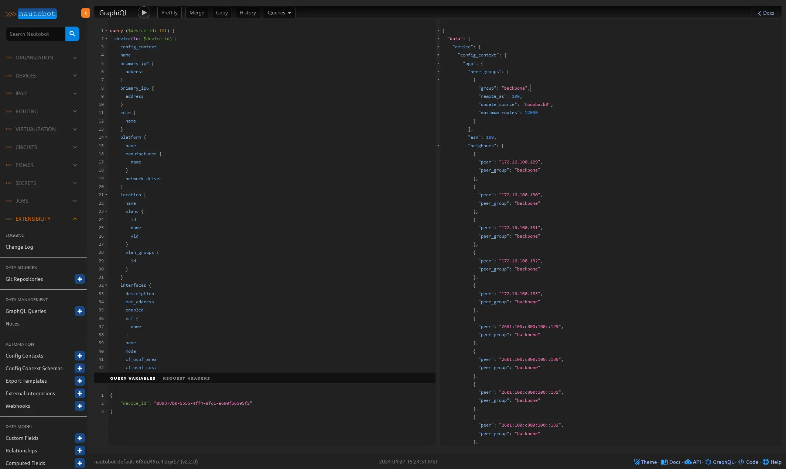The width and height of the screenshot is (786, 469).
Task: Add a new Config Context
Action: point(80,356)
